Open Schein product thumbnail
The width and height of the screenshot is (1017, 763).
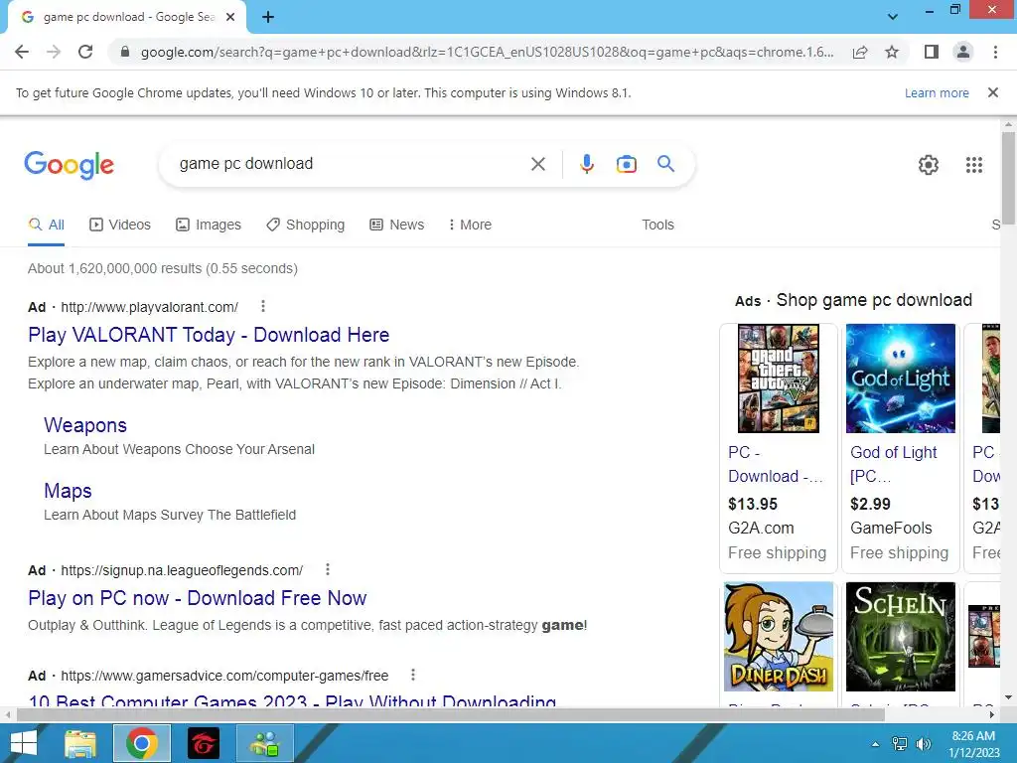point(900,637)
